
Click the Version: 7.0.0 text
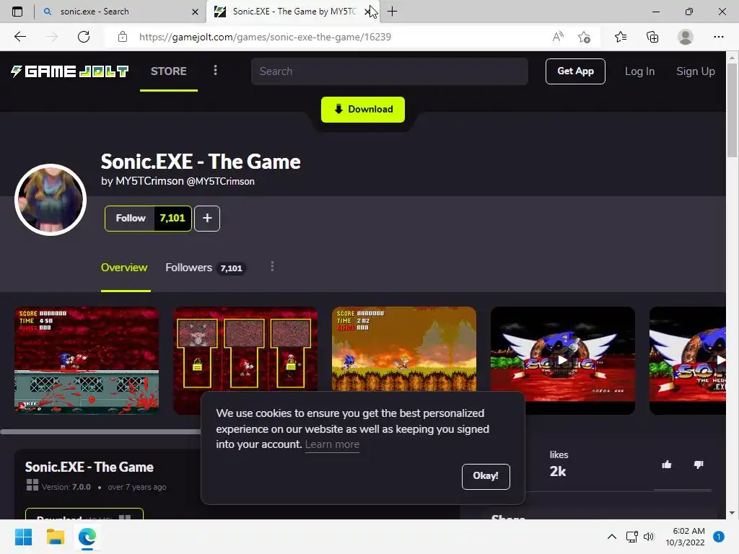(x=66, y=487)
